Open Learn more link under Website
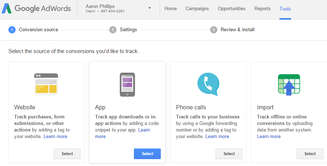This screenshot has width=327, height=166. pyautogui.click(x=55, y=136)
